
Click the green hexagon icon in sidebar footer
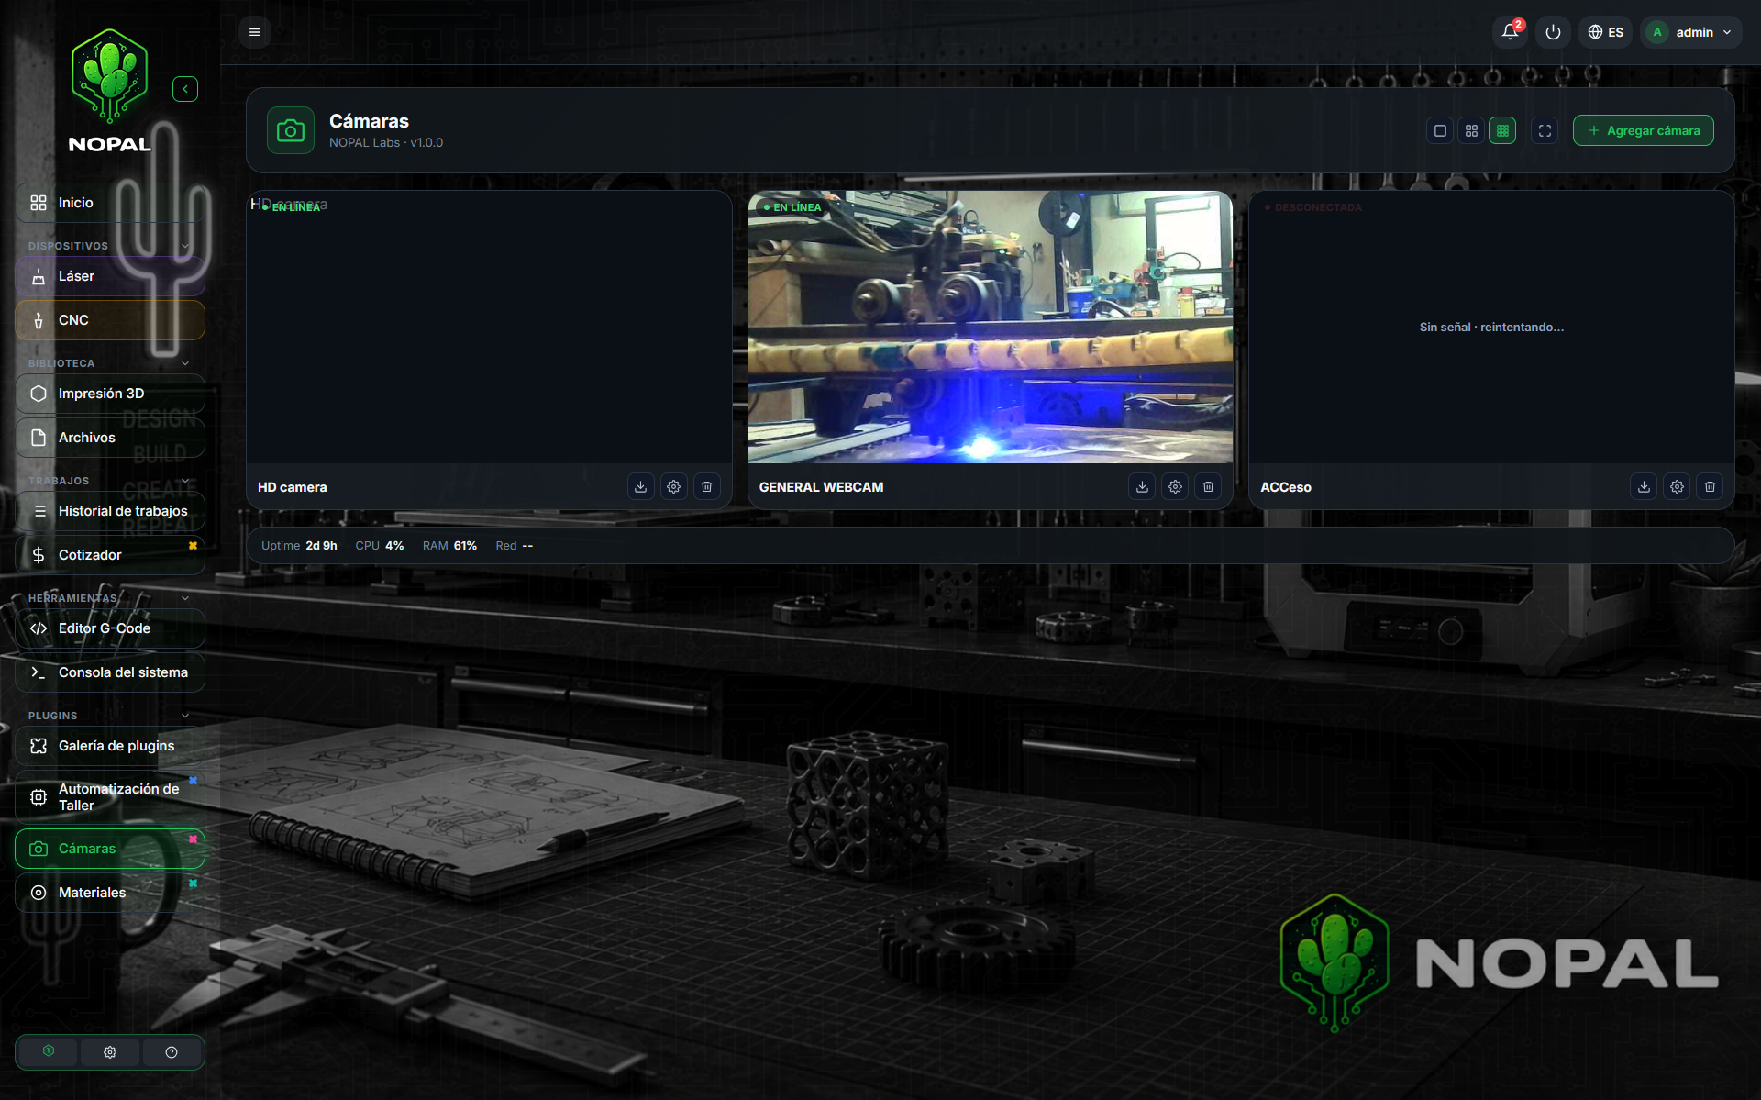(49, 1051)
